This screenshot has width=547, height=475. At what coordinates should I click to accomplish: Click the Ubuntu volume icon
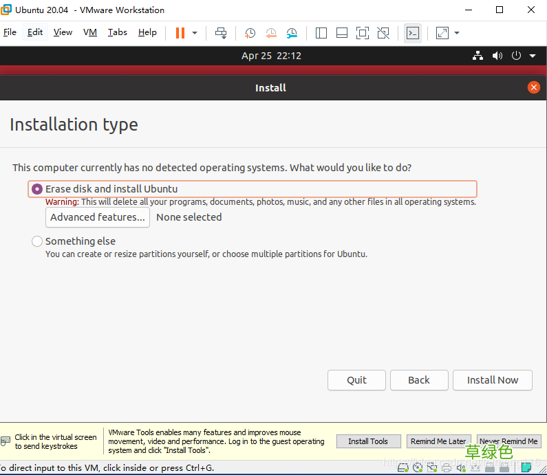(497, 56)
